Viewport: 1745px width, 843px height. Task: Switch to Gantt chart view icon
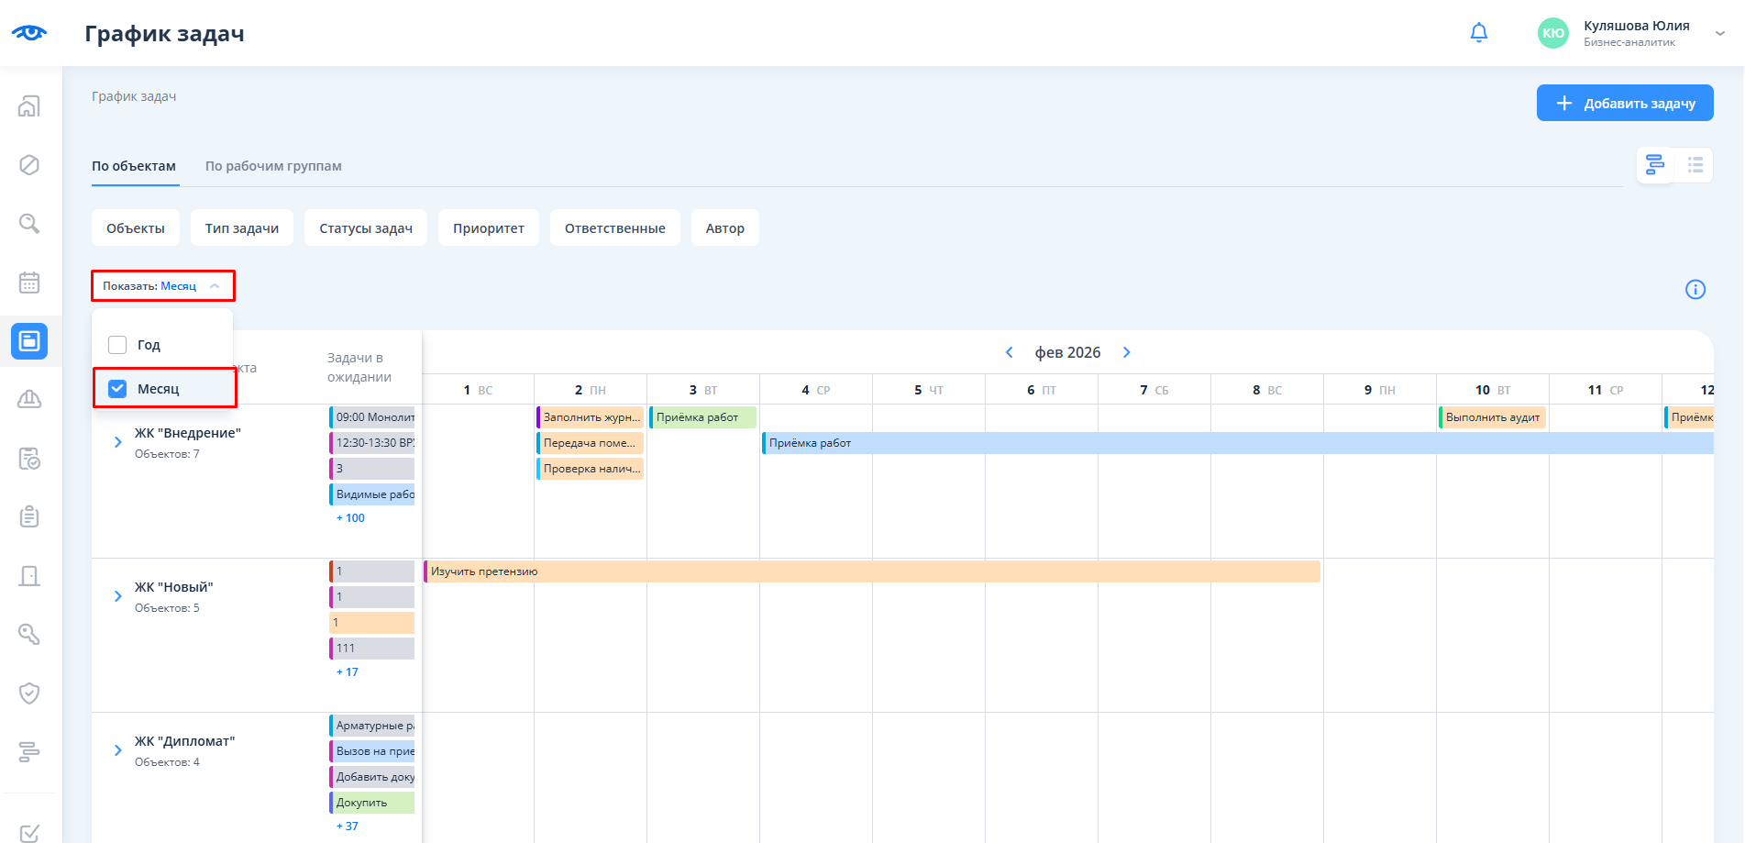[1655, 165]
